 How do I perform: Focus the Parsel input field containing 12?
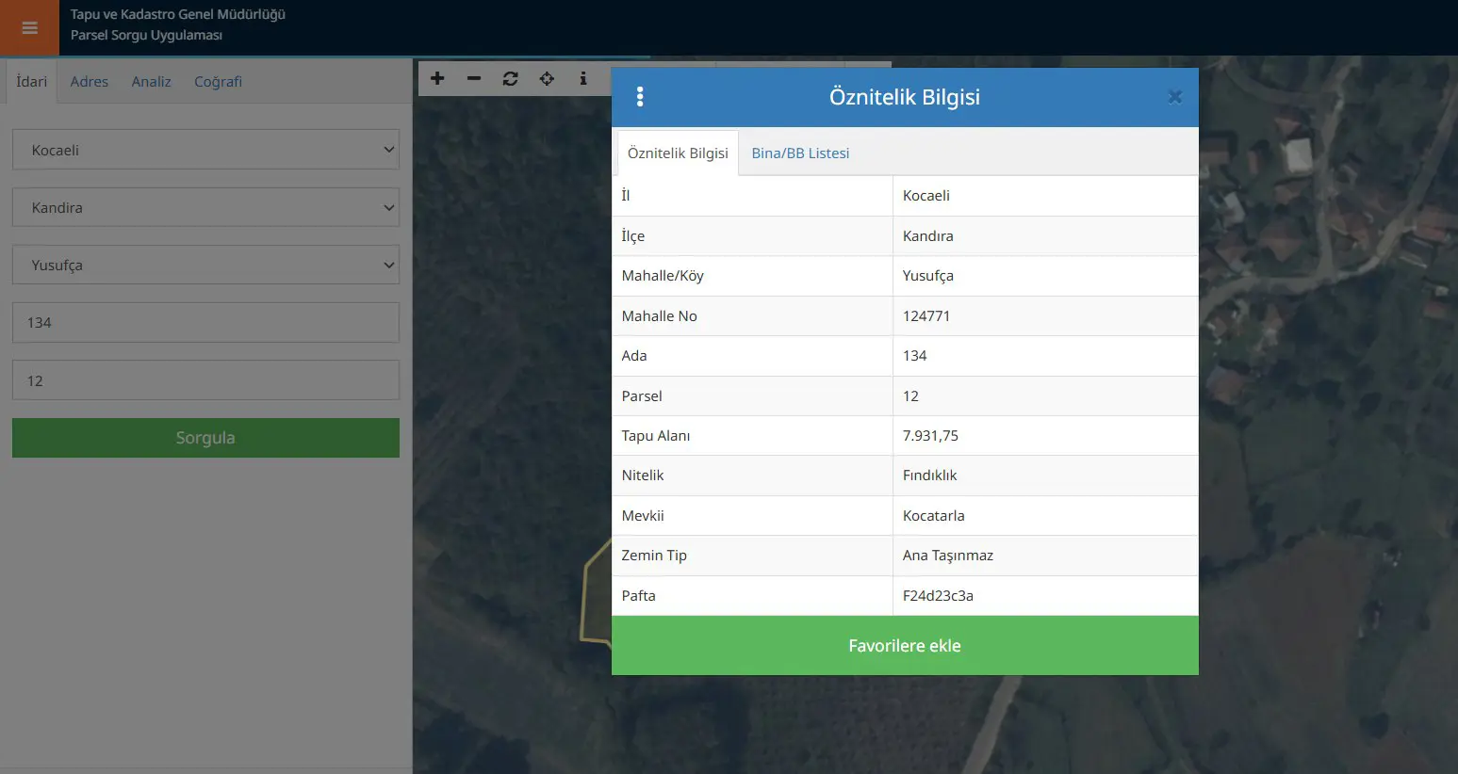coord(205,380)
